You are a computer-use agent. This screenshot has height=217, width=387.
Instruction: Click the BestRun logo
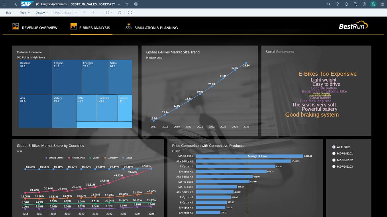pyautogui.click(x=353, y=25)
